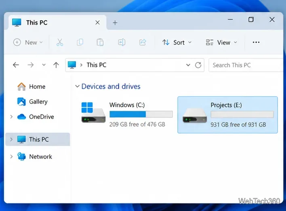This screenshot has width=286, height=211.
Task: Click in the Search This PC box
Action: [246, 65]
